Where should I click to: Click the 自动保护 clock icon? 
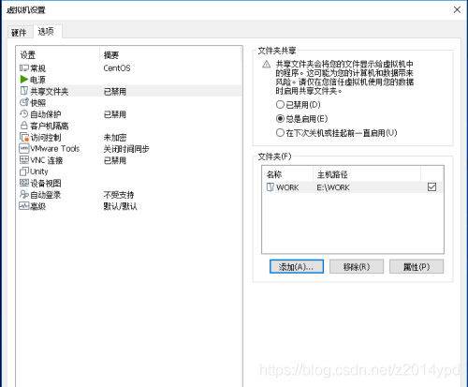(24, 114)
